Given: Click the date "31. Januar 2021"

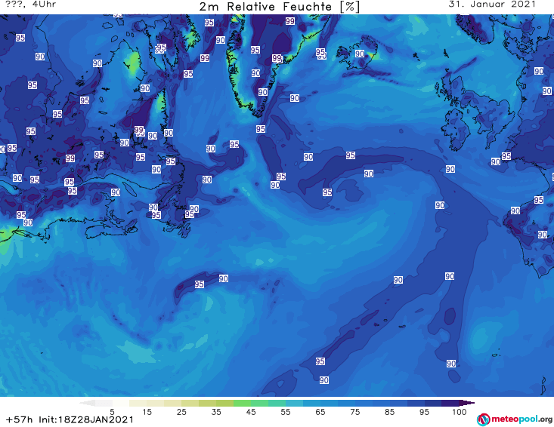Looking at the screenshot, I should 492,5.
